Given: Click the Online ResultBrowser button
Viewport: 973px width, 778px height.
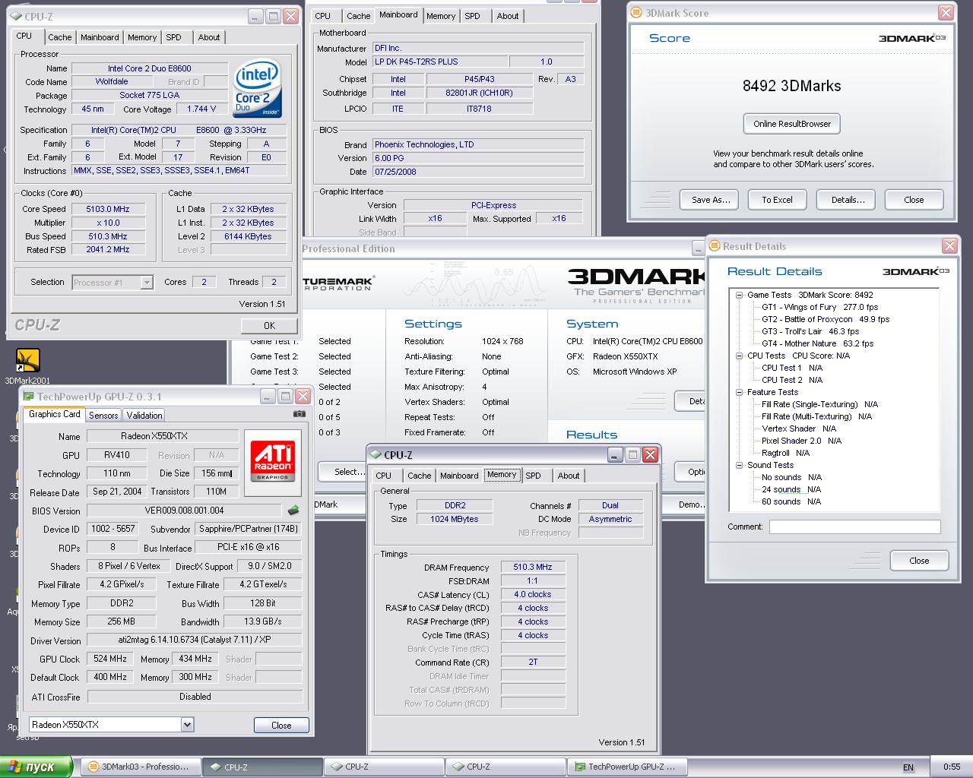Looking at the screenshot, I should point(792,124).
